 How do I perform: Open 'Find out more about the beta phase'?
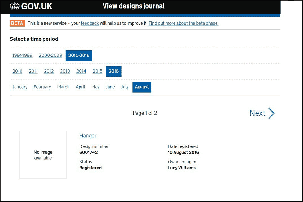click(x=183, y=23)
